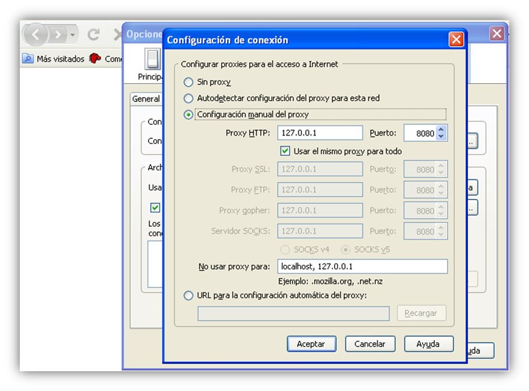The width and height of the screenshot is (529, 391).
Task: Open the history dropdown arrow beside Forward
Action: (72, 34)
